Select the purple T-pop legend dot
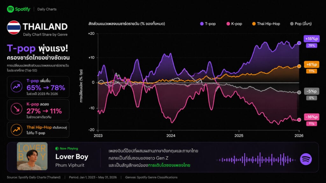This screenshot has width=326, height=183. 202,24
